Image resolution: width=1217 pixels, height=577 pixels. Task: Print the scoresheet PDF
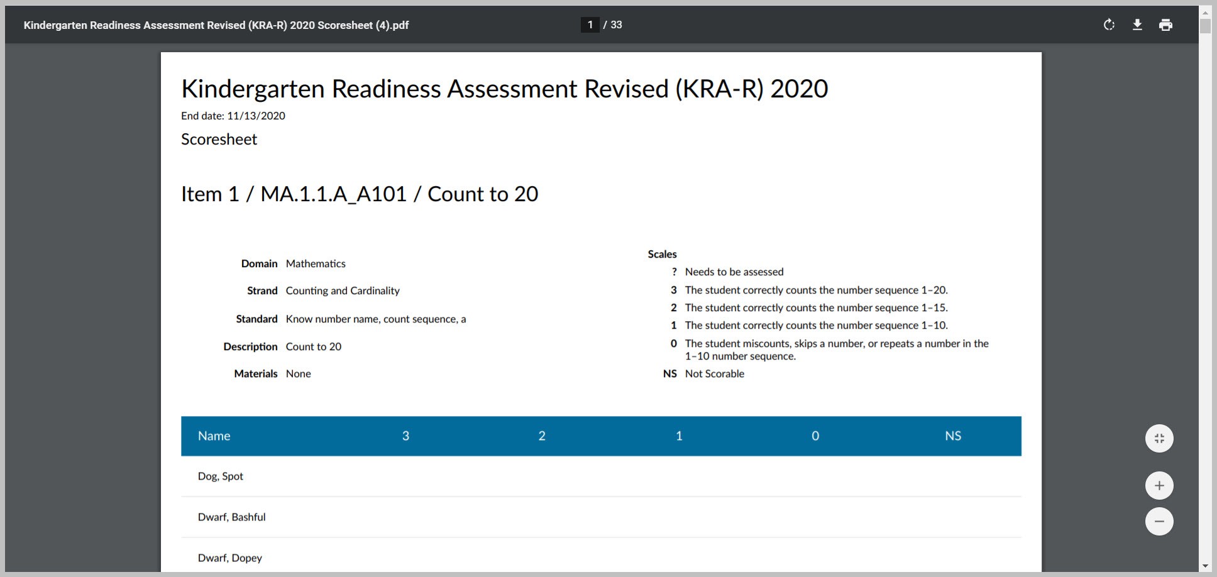[1165, 25]
